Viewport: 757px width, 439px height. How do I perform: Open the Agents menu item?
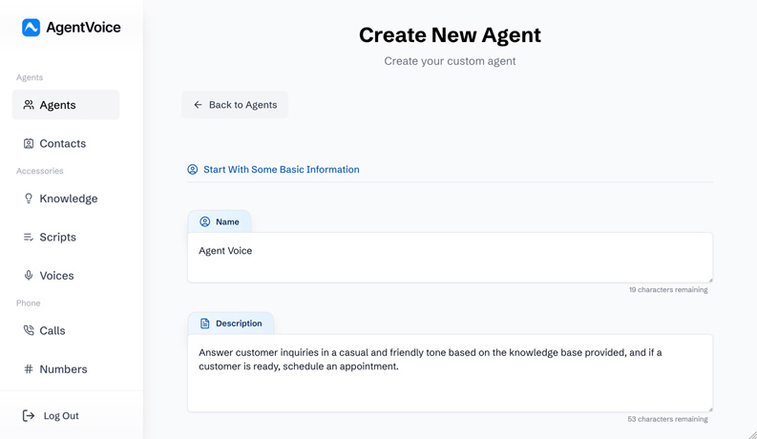(66, 105)
